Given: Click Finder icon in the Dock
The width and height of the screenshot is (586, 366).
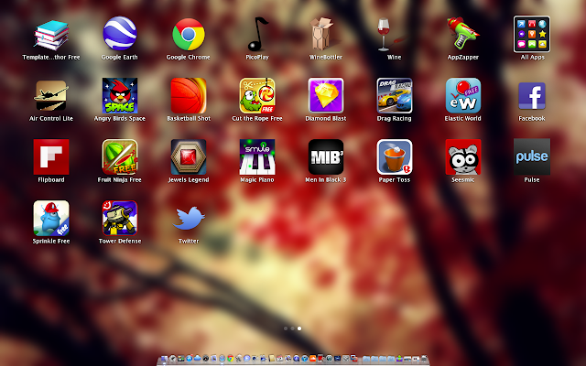Looking at the screenshot, I should [165, 359].
